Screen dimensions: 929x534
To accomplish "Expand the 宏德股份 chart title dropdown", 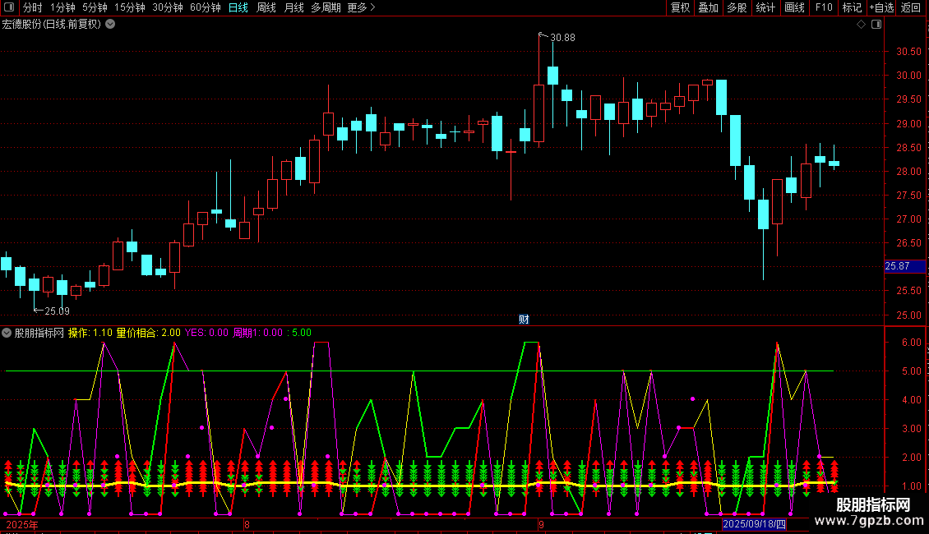I will [x=110, y=25].
